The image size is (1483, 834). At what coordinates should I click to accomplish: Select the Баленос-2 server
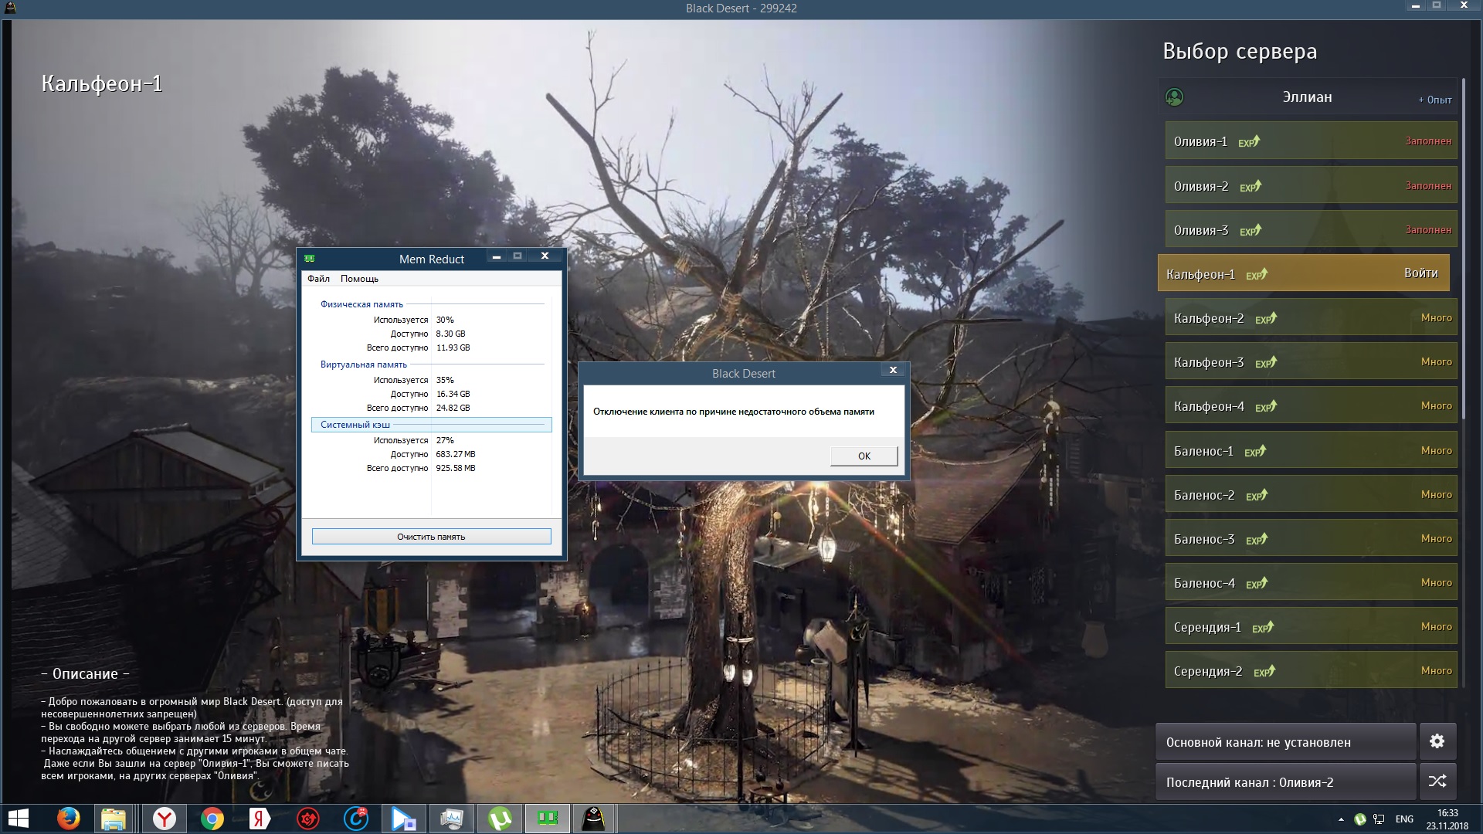click(1311, 494)
